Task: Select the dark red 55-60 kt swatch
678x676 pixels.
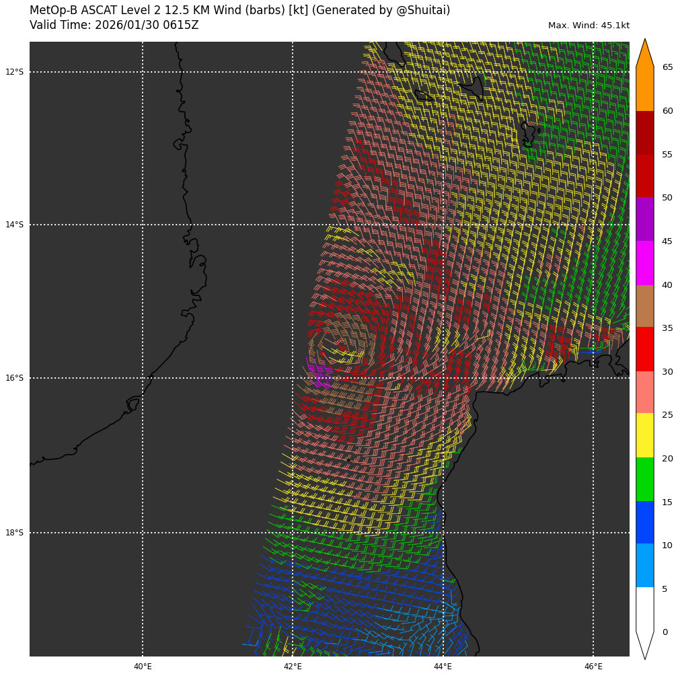Action: (x=644, y=133)
